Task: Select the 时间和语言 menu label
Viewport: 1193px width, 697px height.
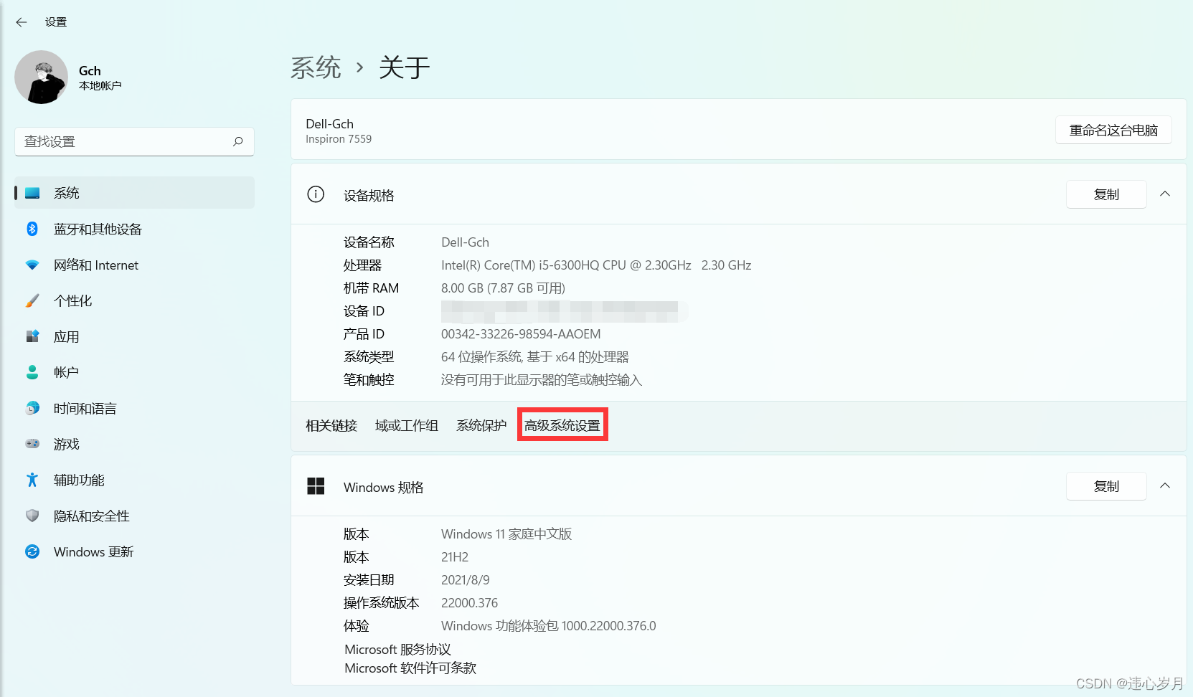Action: (85, 409)
